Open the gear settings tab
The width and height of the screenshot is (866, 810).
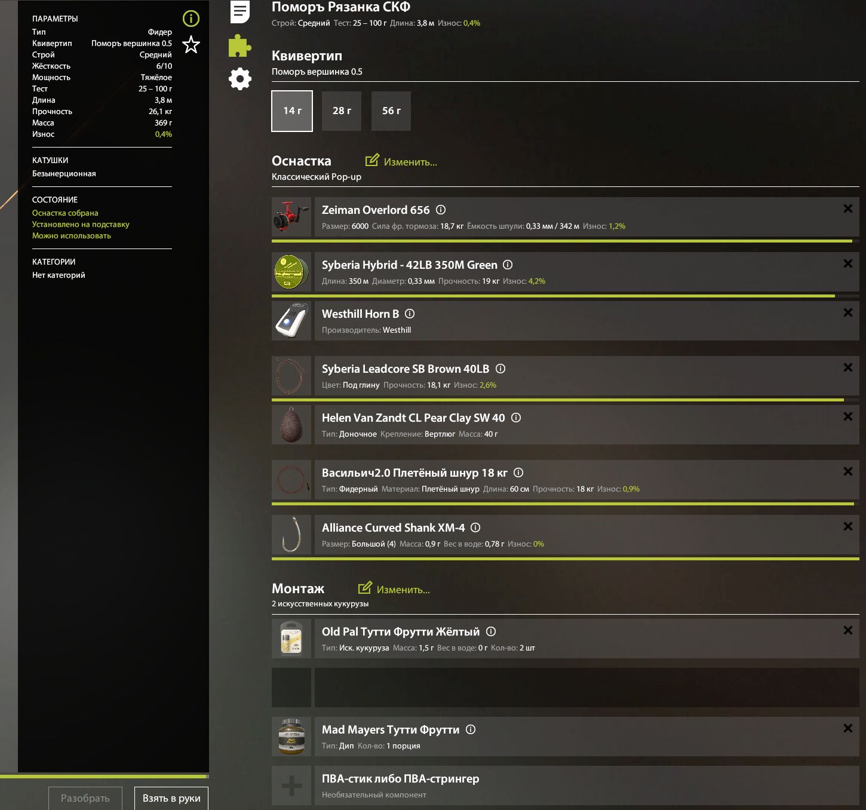point(240,79)
